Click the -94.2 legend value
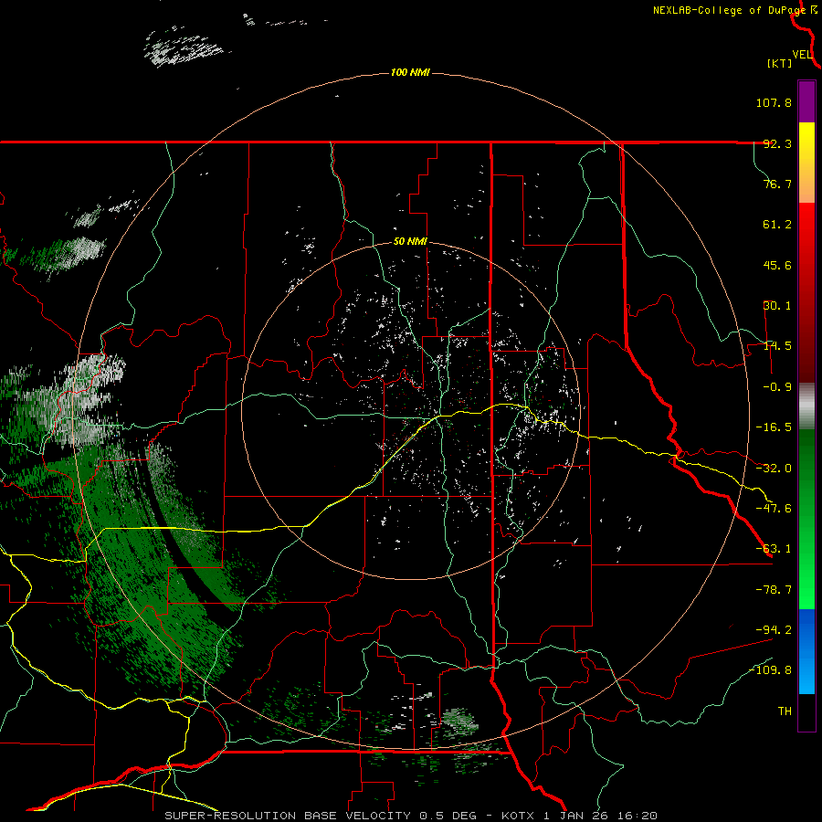 coord(774,630)
